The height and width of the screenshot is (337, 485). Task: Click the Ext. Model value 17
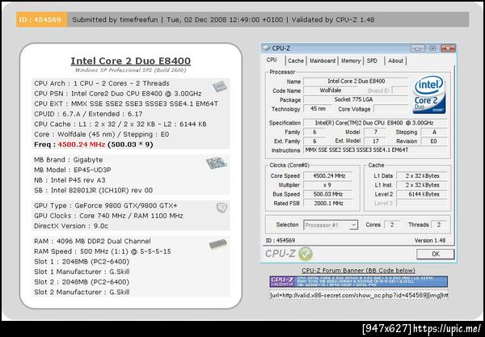[375, 141]
